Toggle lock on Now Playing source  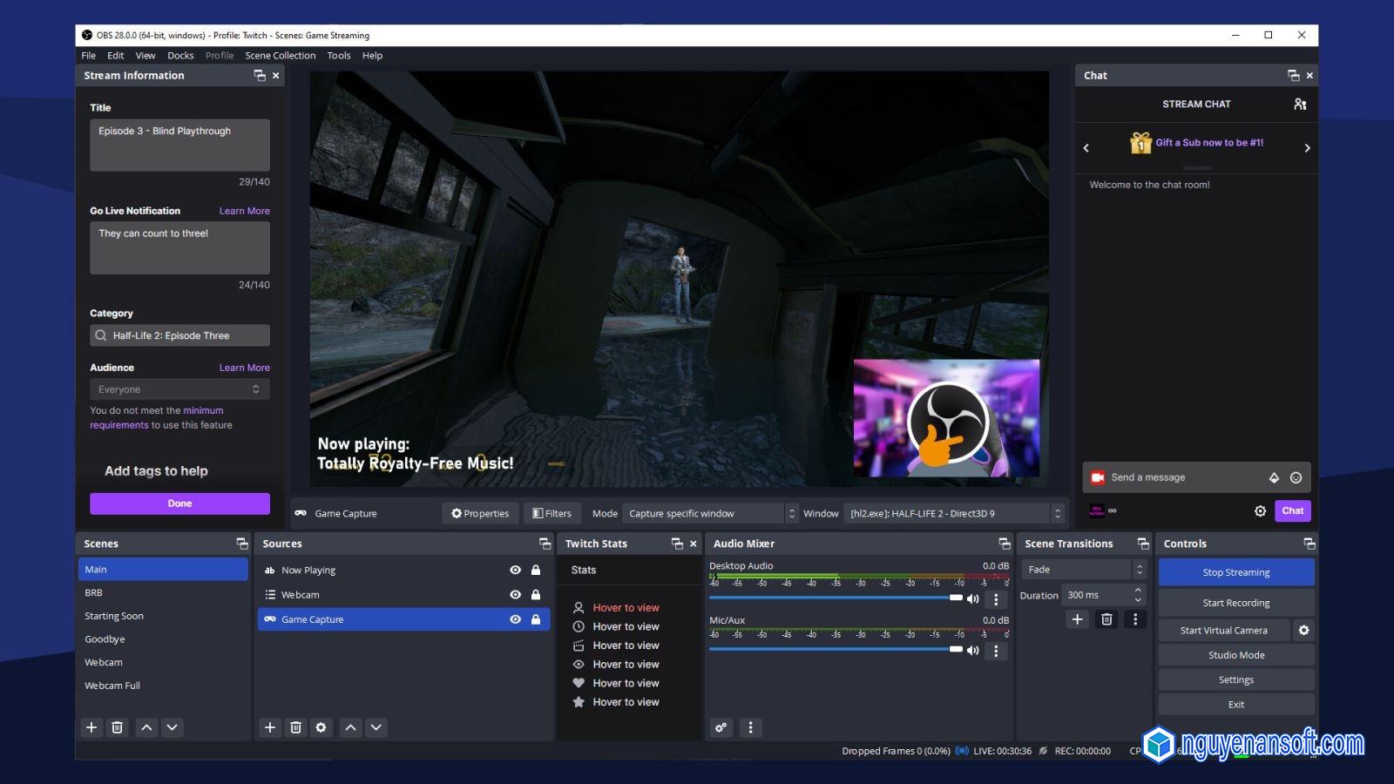[x=537, y=571]
